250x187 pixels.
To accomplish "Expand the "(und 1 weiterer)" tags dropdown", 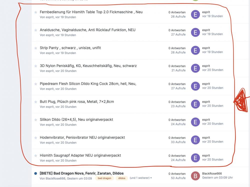I will 141,178.
